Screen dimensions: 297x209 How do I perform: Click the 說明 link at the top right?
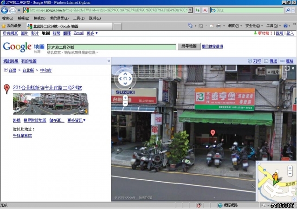pos(279,33)
